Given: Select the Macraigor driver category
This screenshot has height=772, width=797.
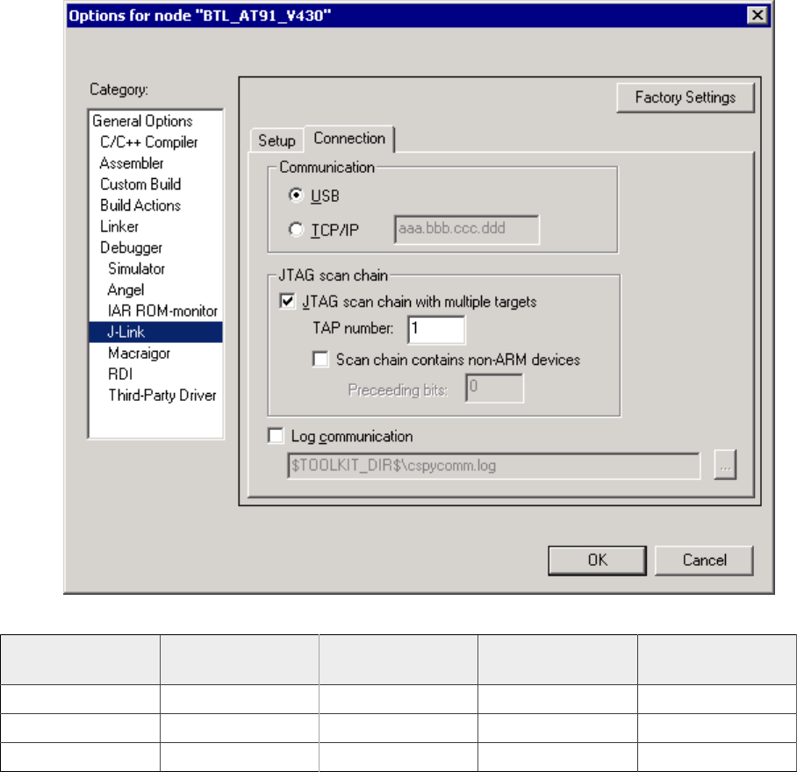Looking at the screenshot, I should [139, 353].
